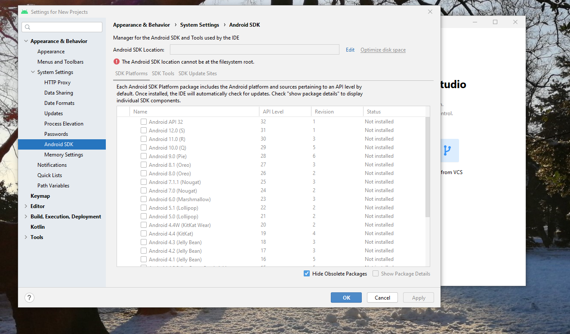The image size is (570, 334).
Task: Click the System Settings breadcrumb
Action: pos(200,25)
